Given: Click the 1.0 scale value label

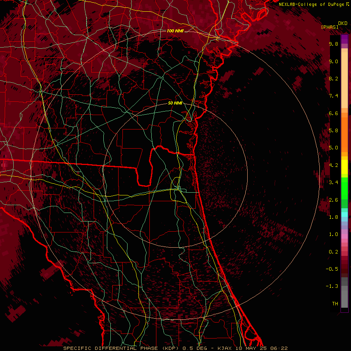Looking at the screenshot, I should 333,234.
